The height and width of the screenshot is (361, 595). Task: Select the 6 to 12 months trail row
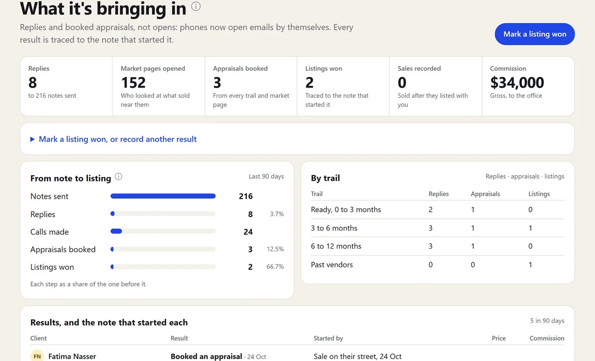(x=437, y=246)
